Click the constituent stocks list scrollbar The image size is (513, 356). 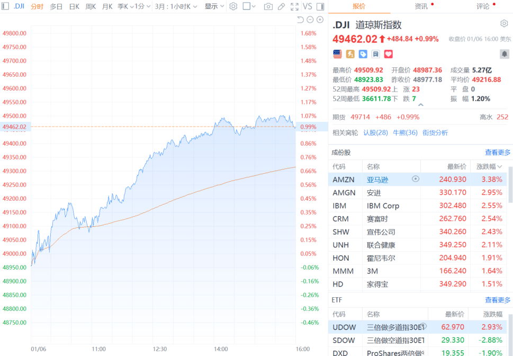coord(510,184)
